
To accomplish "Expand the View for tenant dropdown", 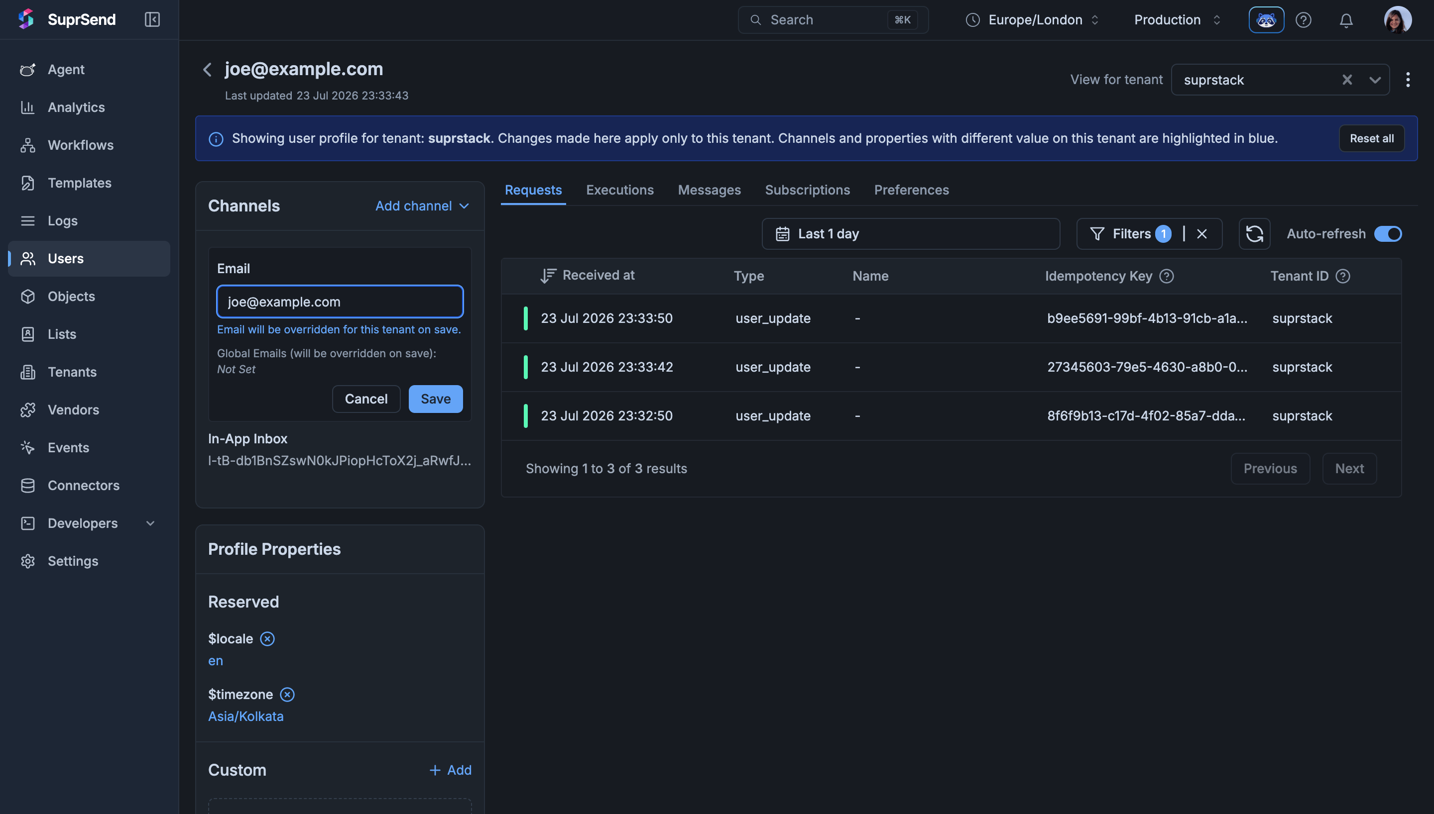I will coord(1375,80).
